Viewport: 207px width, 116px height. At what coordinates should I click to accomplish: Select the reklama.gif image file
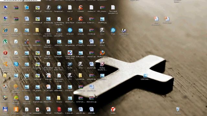click(x=38, y=53)
